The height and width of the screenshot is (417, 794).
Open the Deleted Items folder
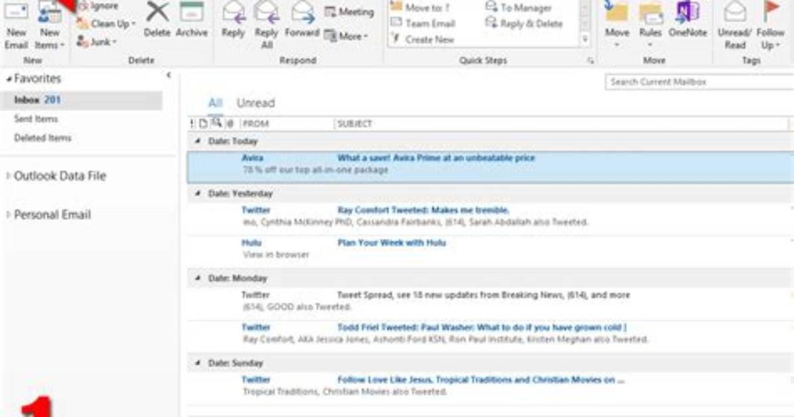point(42,138)
